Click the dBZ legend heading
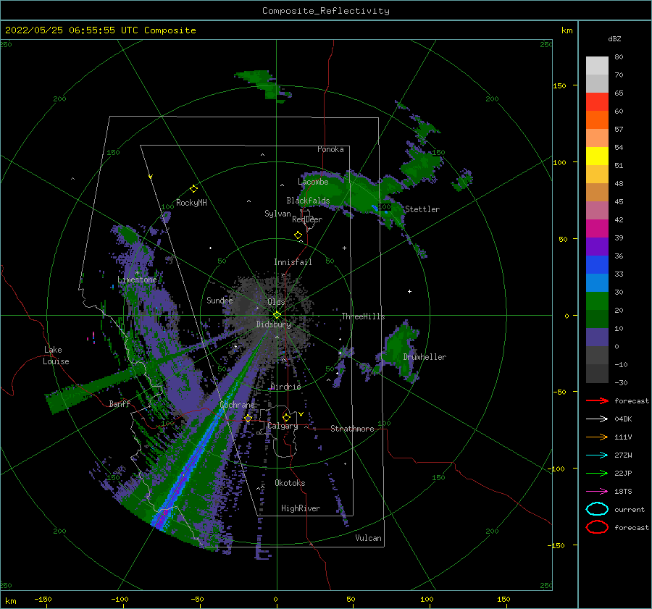The height and width of the screenshot is (609, 652). pos(614,39)
